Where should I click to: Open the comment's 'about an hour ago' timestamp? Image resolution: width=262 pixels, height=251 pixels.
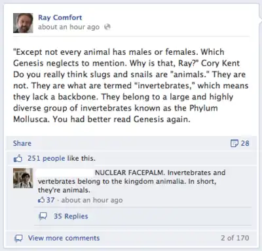coord(92,200)
